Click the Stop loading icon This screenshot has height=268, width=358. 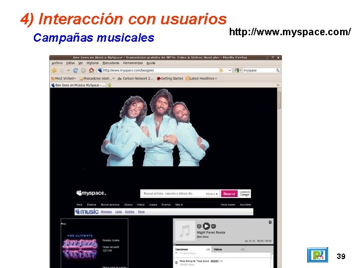pyautogui.click(x=84, y=70)
